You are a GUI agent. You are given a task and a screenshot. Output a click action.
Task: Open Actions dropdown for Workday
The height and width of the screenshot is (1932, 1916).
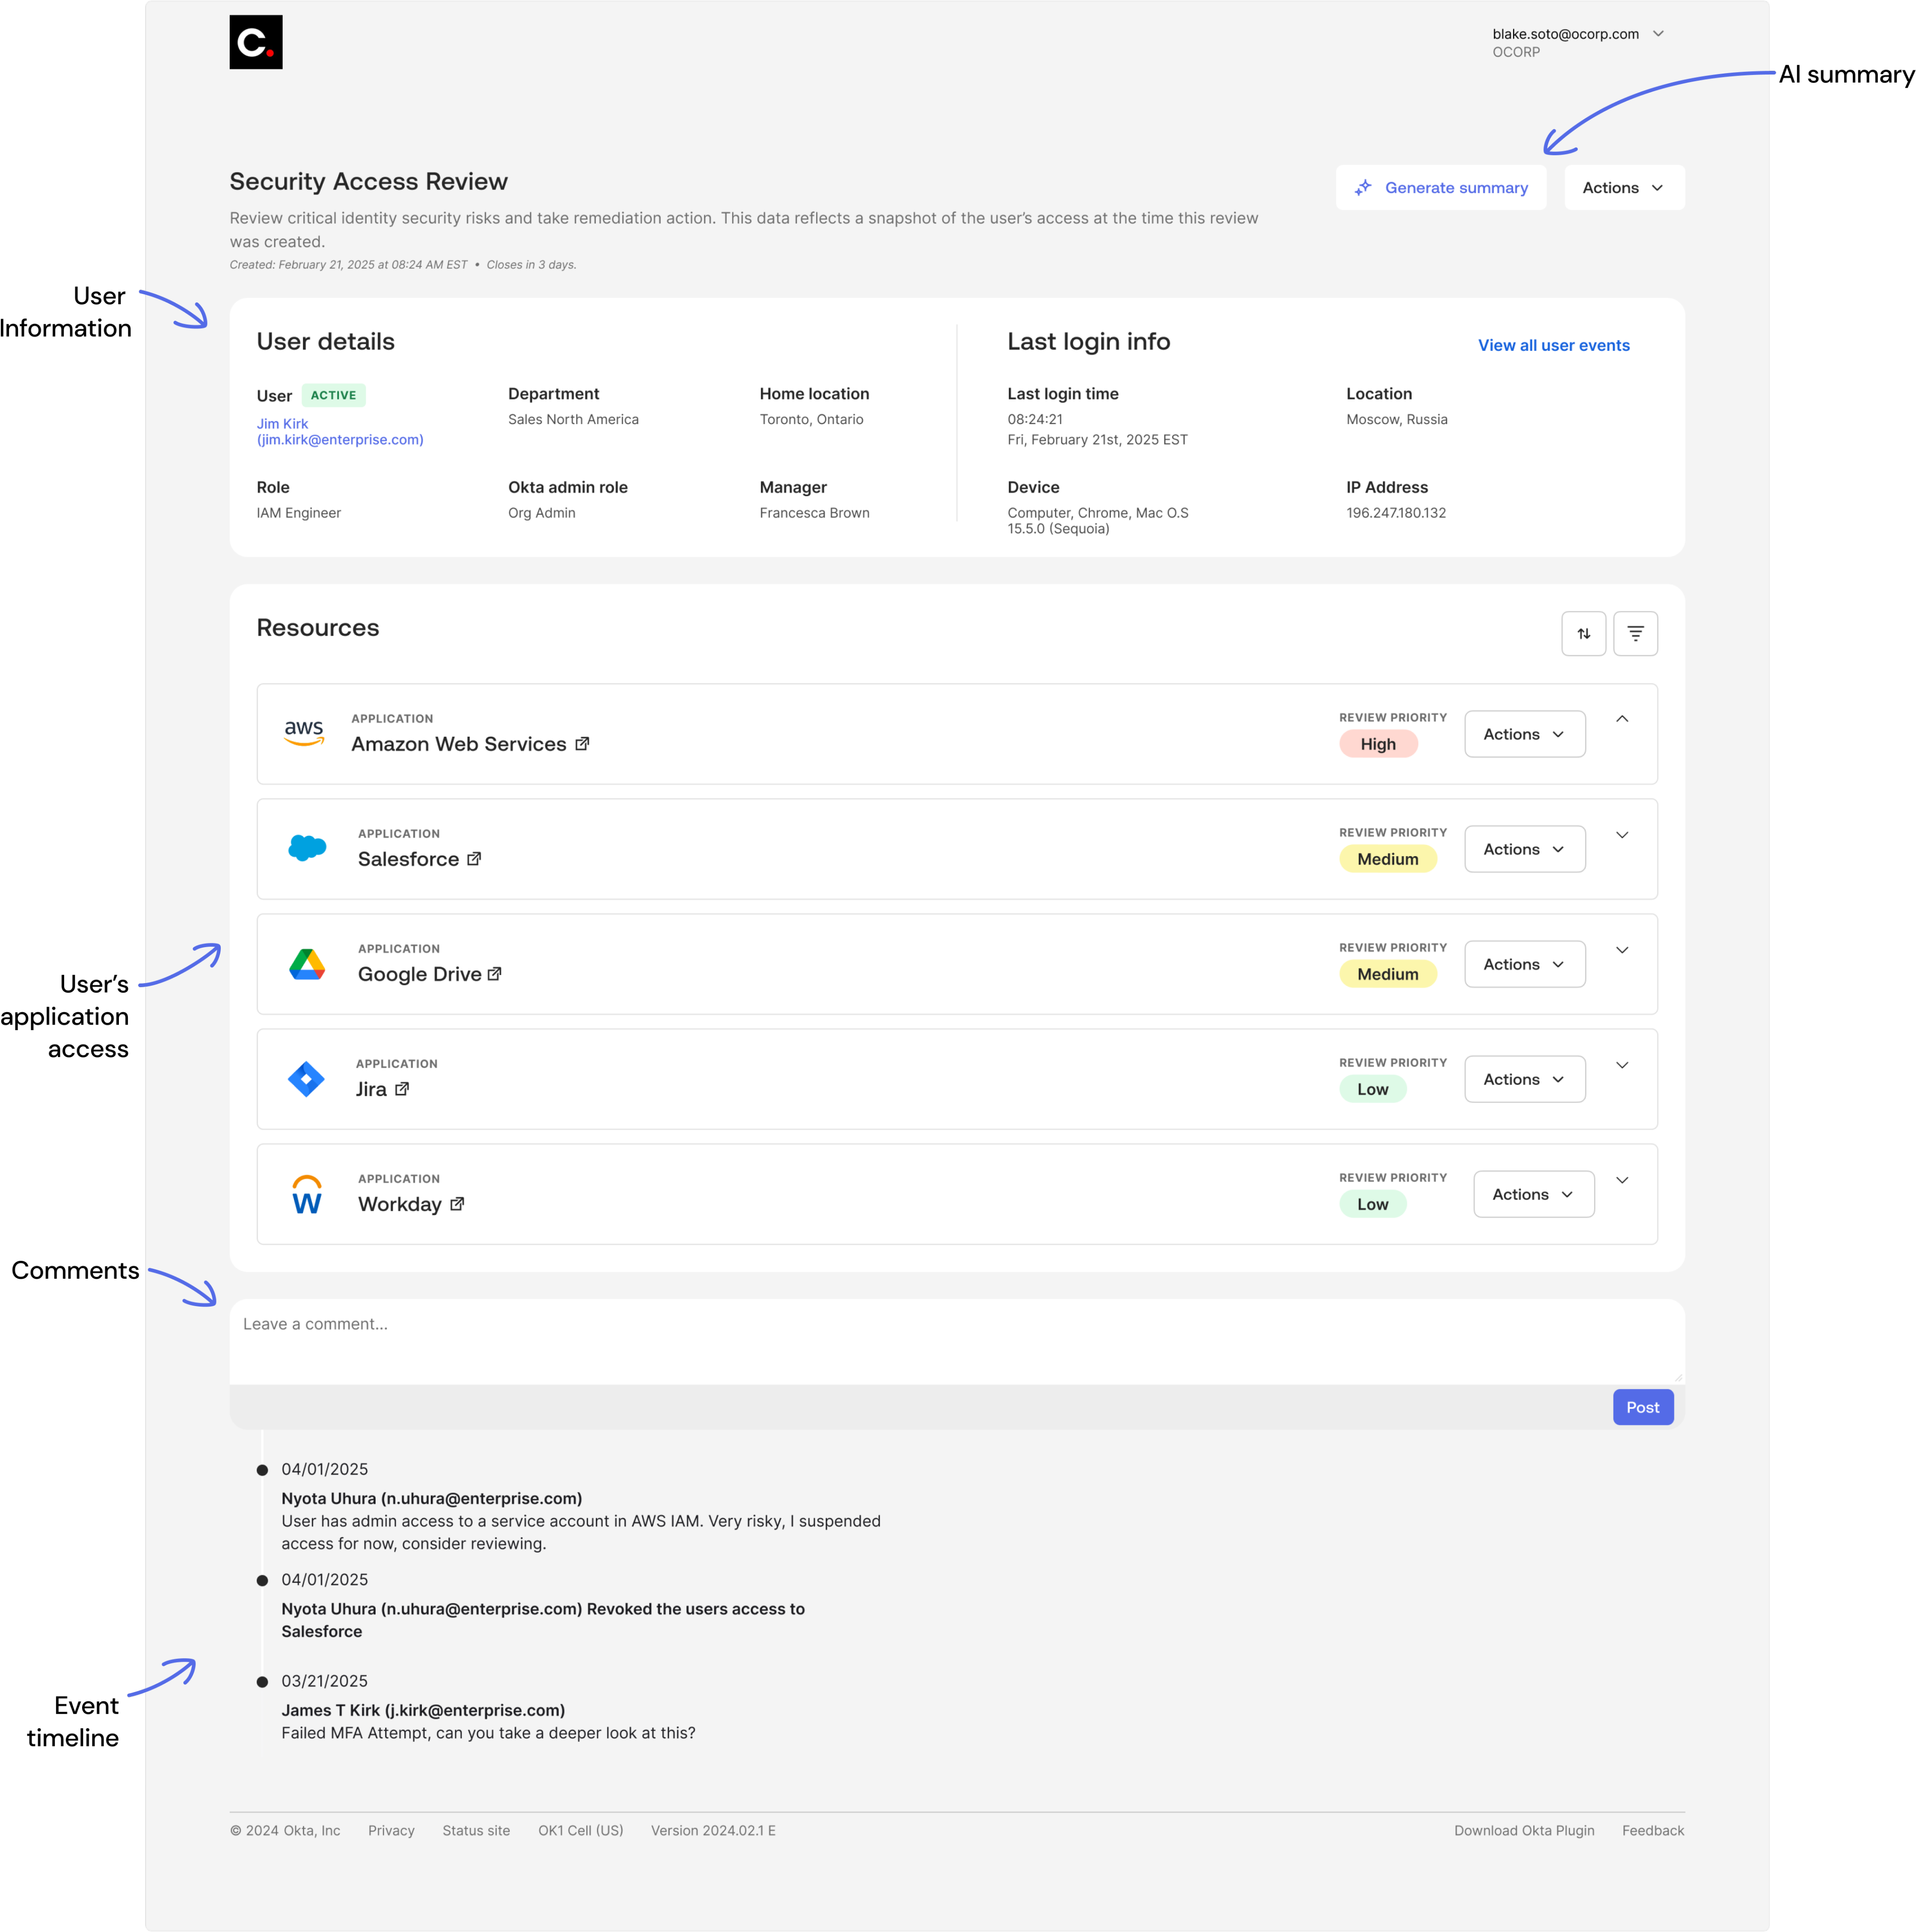pos(1533,1194)
